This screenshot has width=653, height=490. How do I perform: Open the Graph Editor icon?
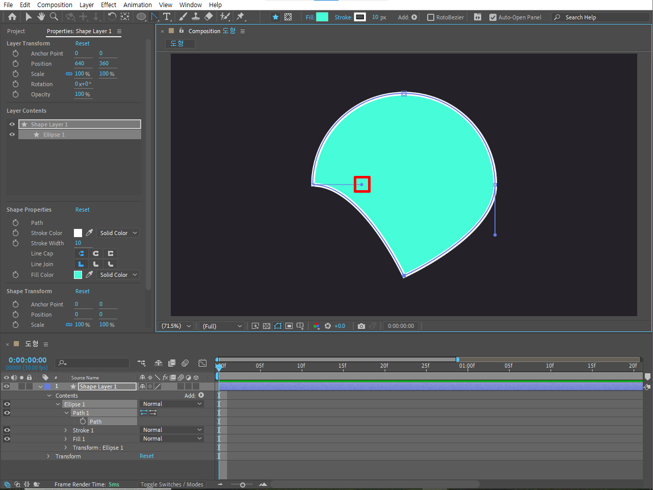tap(202, 363)
